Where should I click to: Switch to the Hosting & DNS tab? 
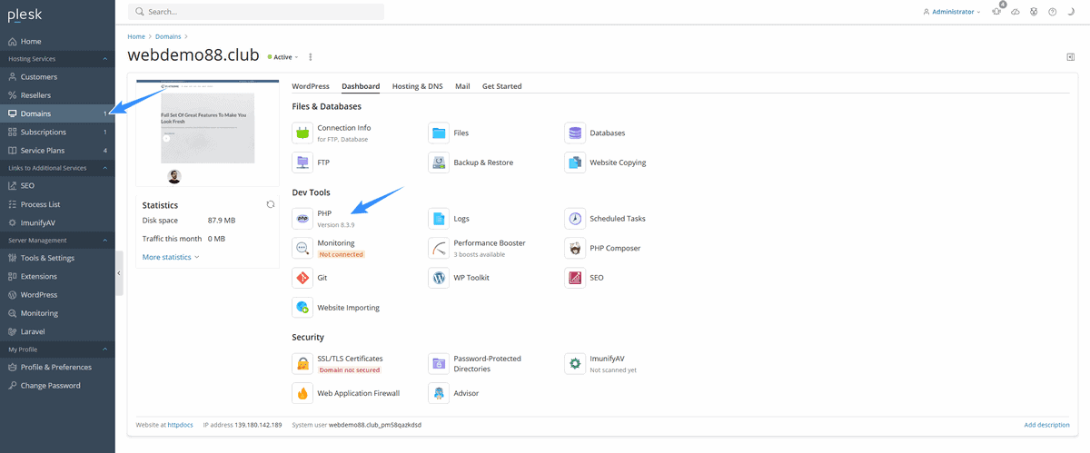point(418,86)
